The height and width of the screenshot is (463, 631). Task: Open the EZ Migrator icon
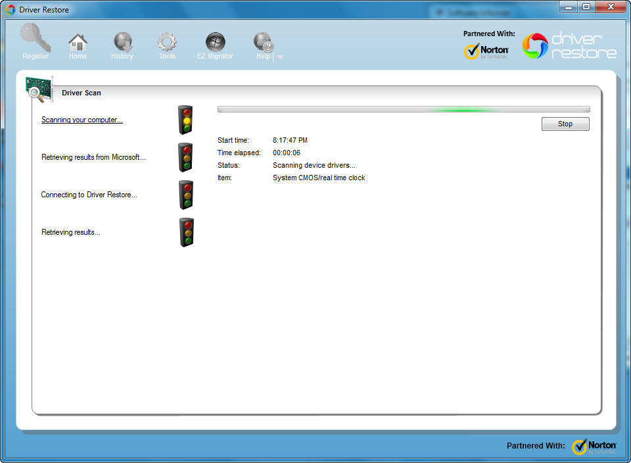pyautogui.click(x=215, y=39)
